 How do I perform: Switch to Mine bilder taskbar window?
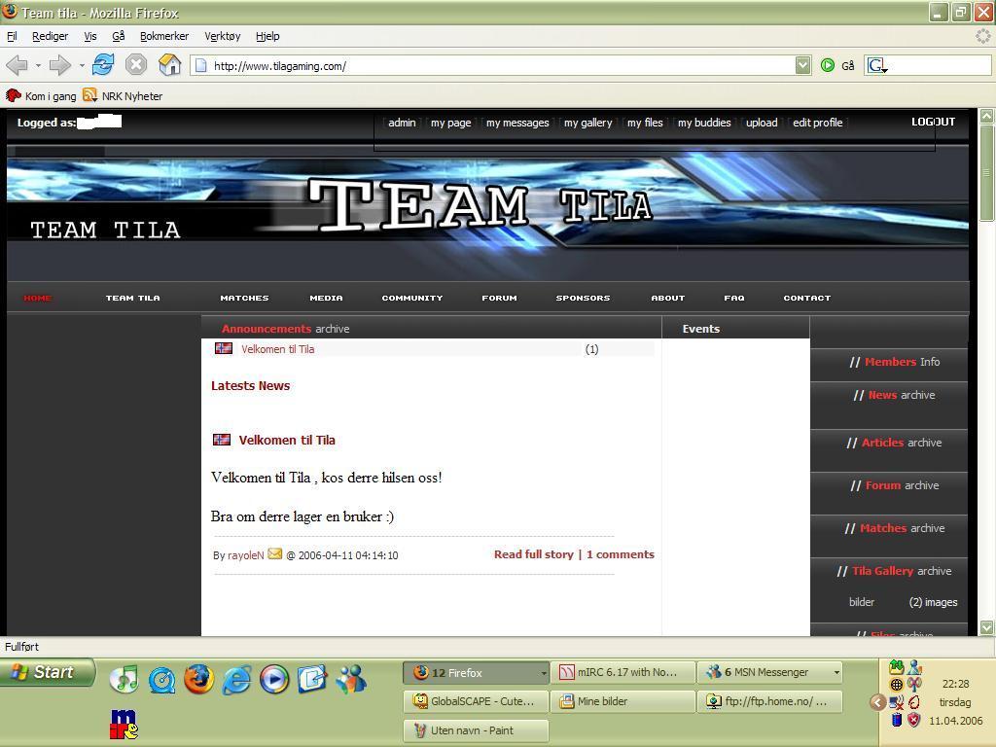pyautogui.click(x=622, y=701)
